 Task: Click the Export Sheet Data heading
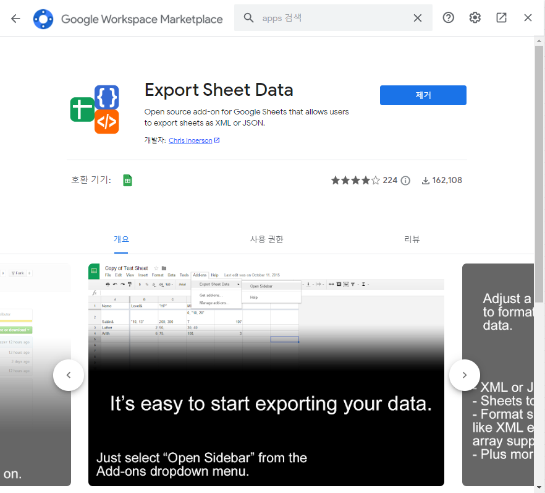[219, 90]
